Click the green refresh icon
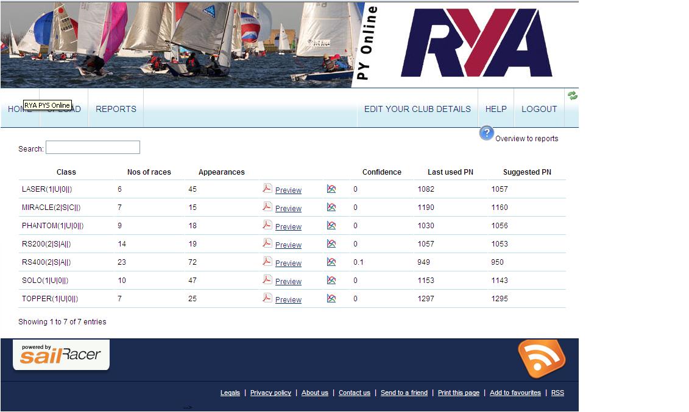 [x=572, y=95]
